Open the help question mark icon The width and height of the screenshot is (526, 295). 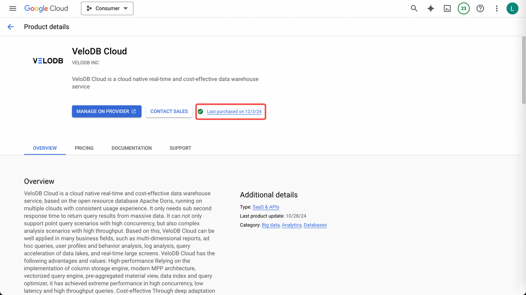point(480,8)
